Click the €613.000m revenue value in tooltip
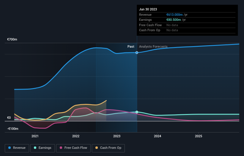244x156 pixels. (x=174, y=15)
